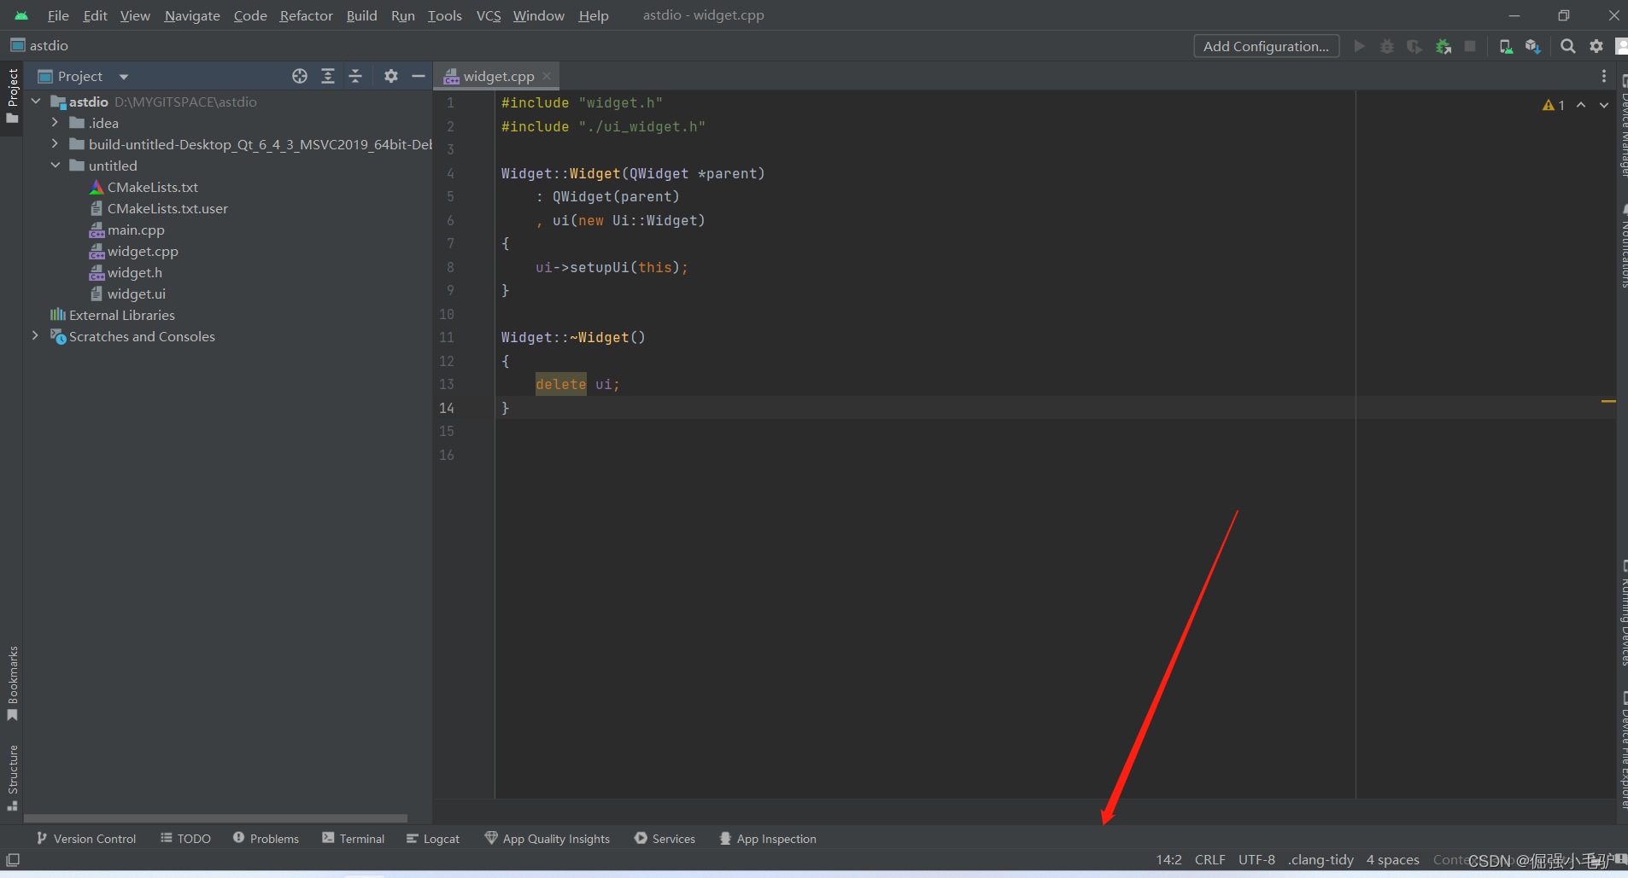
Task: Click the Stop square icon in the toolbar
Action: point(1470,46)
